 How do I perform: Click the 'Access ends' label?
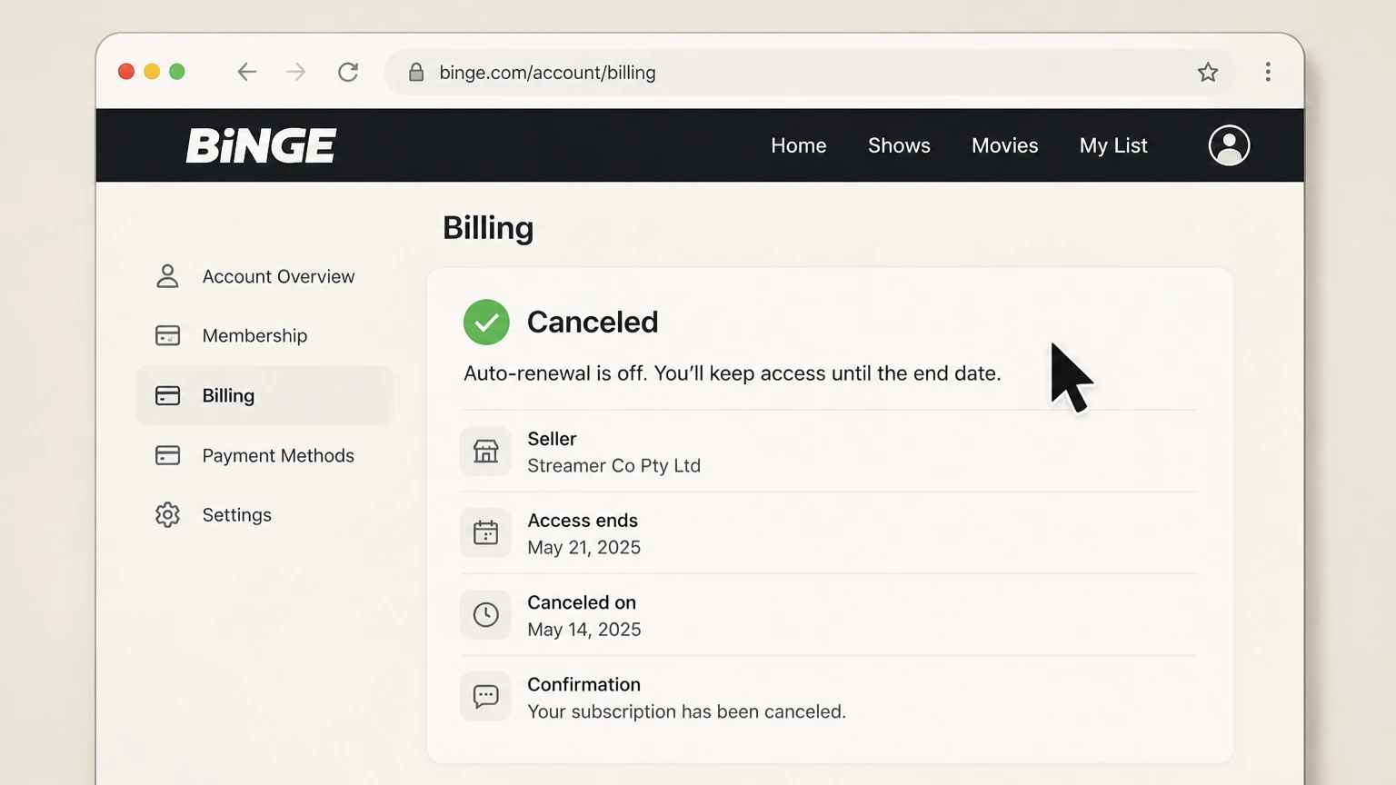click(583, 521)
